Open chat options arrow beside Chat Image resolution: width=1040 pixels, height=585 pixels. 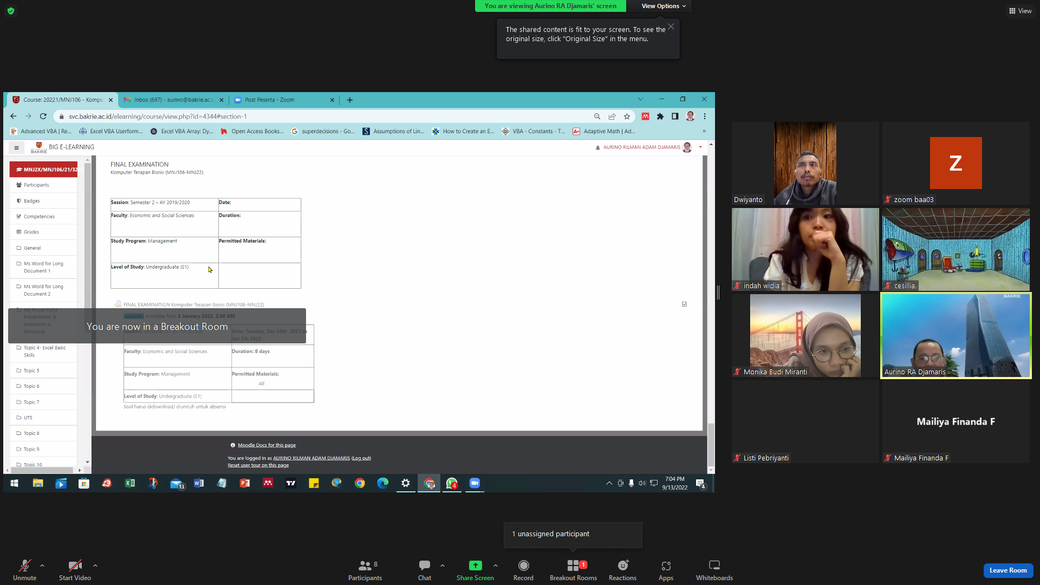[x=443, y=565]
